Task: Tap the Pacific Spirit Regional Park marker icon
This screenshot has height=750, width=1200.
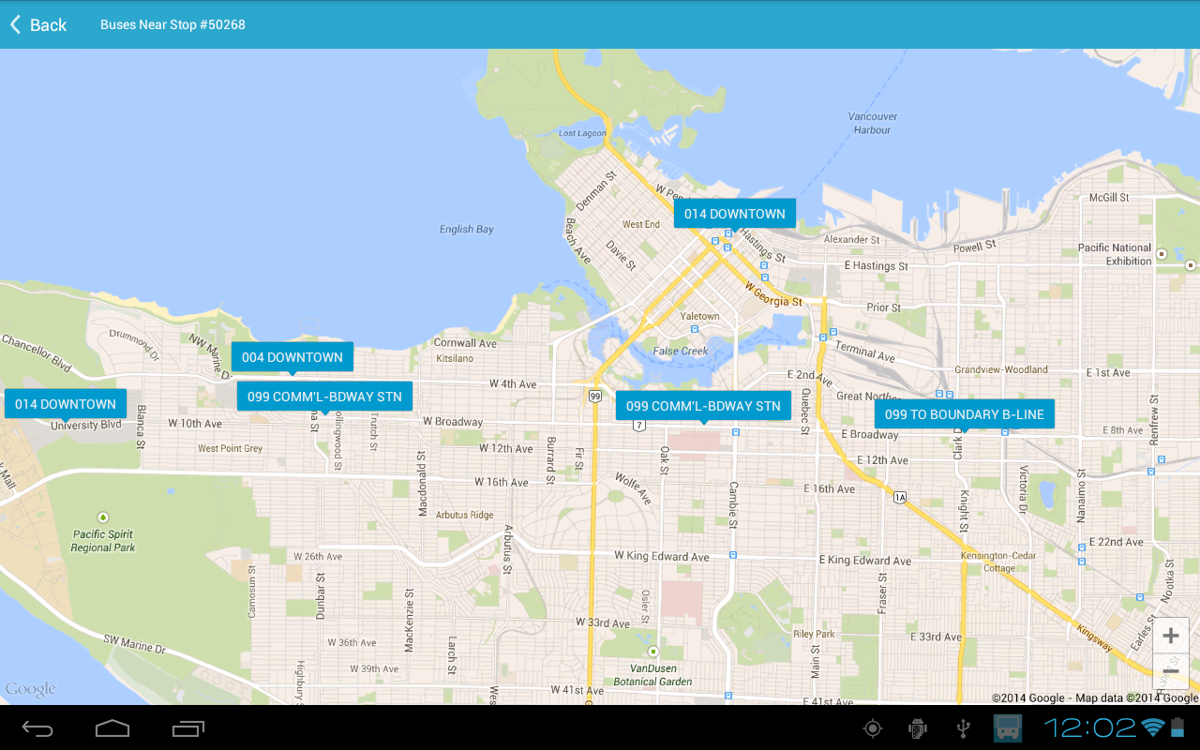Action: click(x=103, y=517)
